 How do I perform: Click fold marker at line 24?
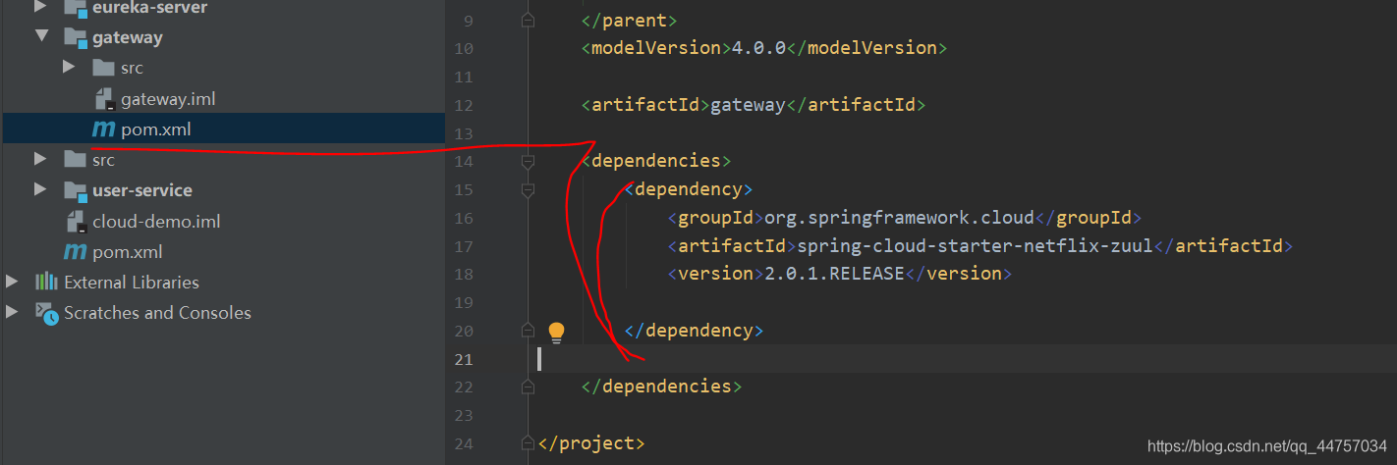529,442
